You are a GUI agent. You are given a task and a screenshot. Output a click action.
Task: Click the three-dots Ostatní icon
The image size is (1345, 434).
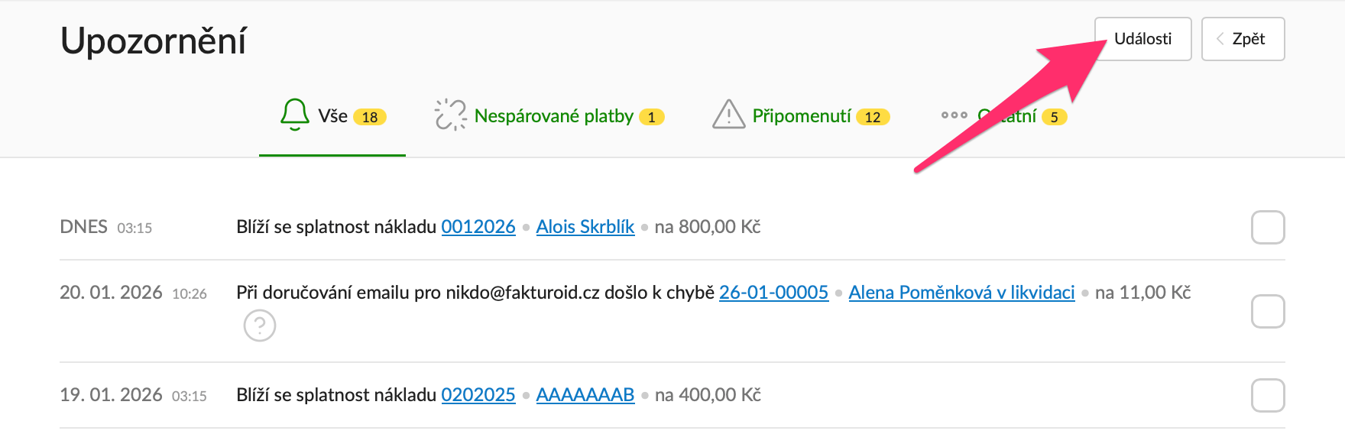[954, 115]
